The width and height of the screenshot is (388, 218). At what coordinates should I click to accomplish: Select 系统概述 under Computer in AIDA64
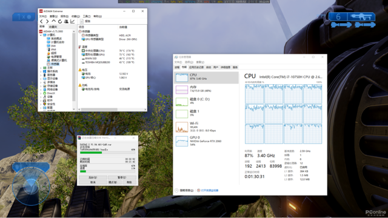point(55,39)
